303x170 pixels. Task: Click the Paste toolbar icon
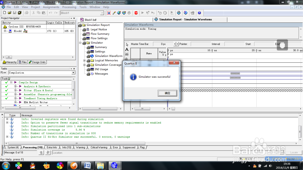coord(44,13)
